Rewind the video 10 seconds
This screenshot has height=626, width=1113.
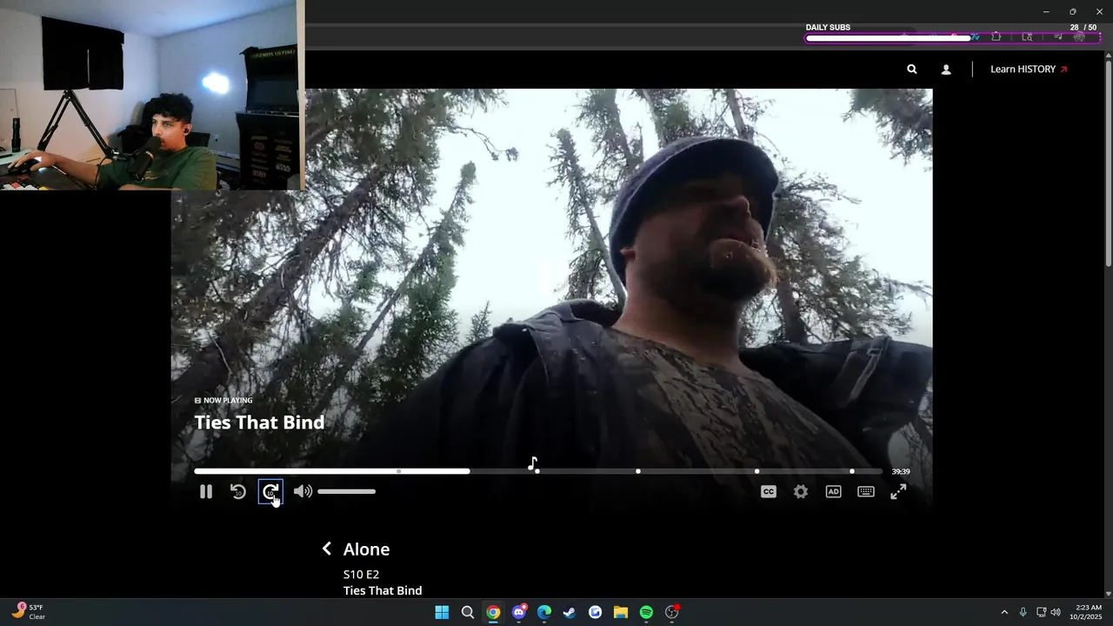(238, 492)
